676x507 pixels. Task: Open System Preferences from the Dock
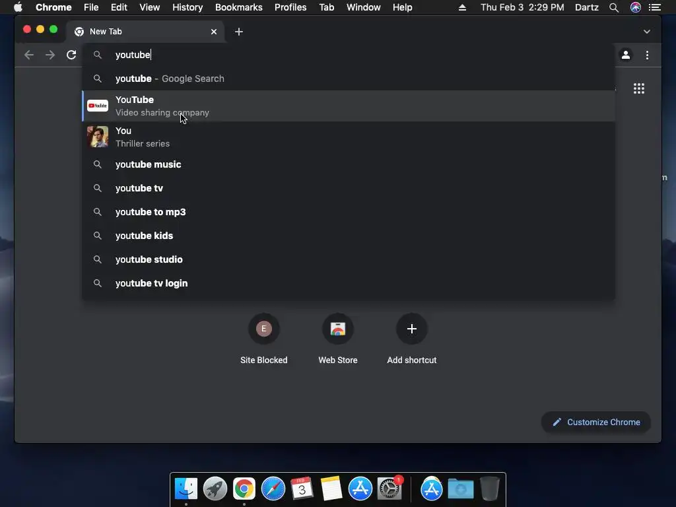click(x=389, y=489)
